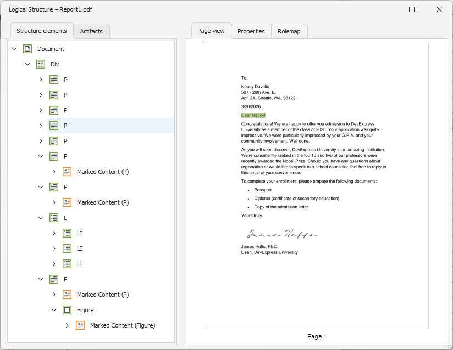Expand the last LI node
The width and height of the screenshot is (453, 350).
point(54,263)
